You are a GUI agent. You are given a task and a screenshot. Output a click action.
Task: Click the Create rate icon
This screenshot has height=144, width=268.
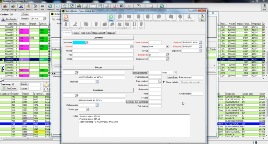coord(148,18)
